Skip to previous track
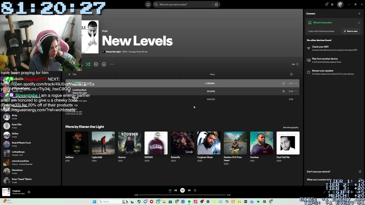The width and height of the screenshot is (365, 205). [x=176, y=190]
